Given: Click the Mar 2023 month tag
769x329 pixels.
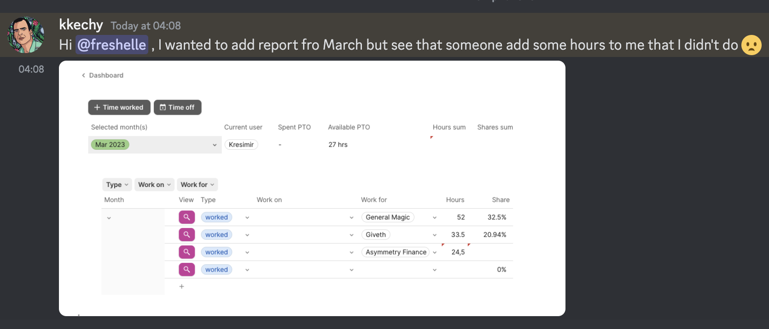Looking at the screenshot, I should pos(110,145).
